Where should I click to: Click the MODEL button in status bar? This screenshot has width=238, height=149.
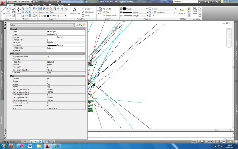click(x=194, y=142)
